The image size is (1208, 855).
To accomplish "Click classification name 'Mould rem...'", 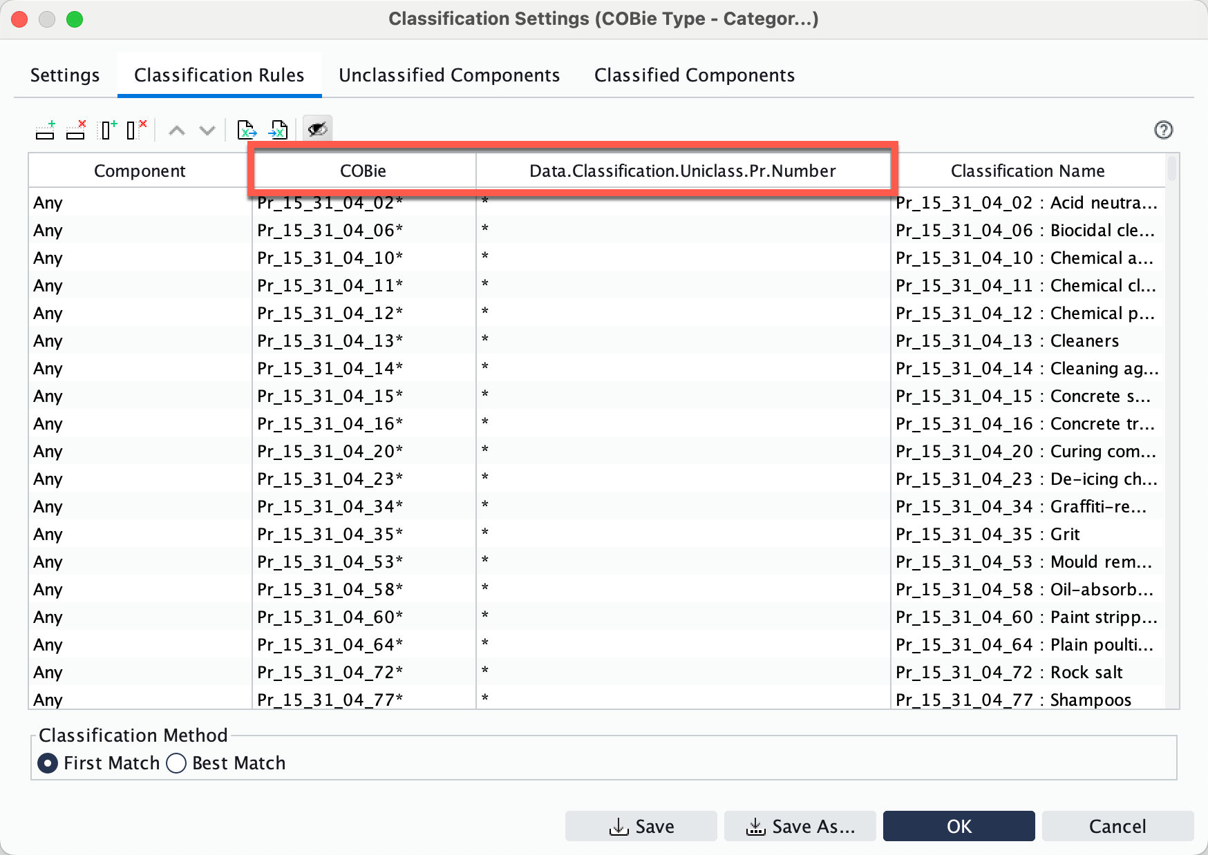I will click(x=1028, y=561).
